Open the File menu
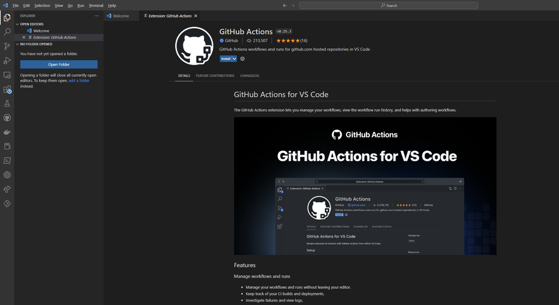The width and height of the screenshot is (559, 305). 15,6
